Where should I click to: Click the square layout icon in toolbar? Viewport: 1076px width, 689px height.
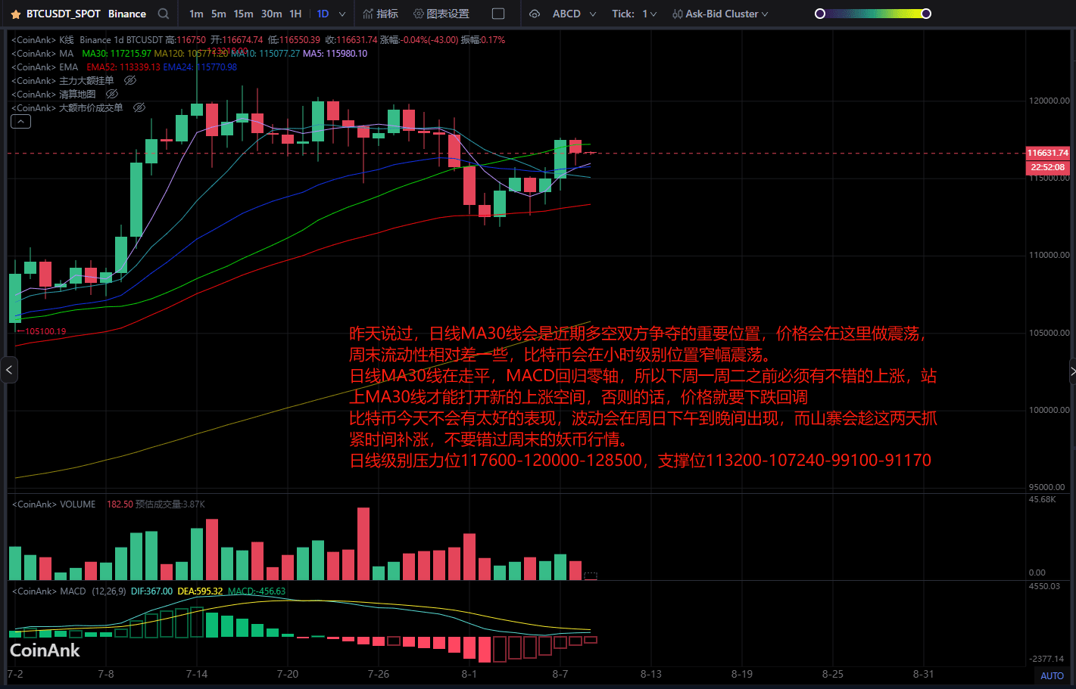pyautogui.click(x=498, y=14)
